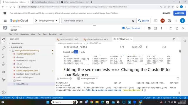
Task: Dismiss the free trial banner
Action: [166, 13]
